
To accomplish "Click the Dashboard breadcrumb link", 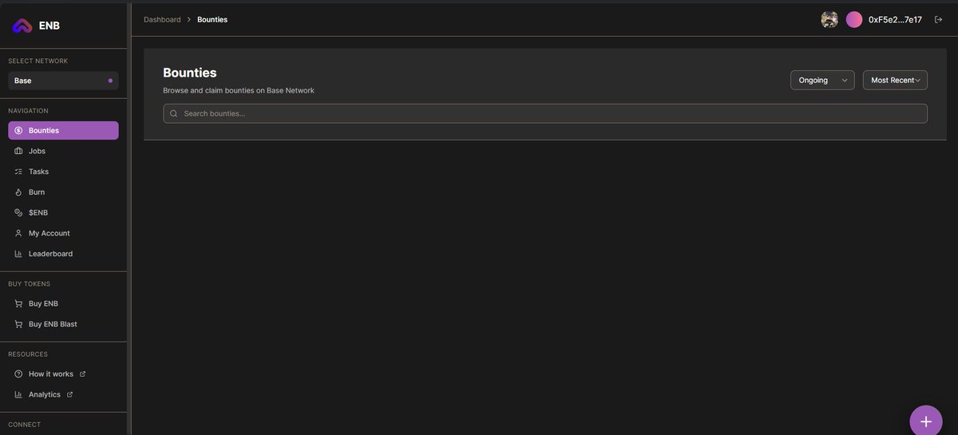I will click(162, 19).
